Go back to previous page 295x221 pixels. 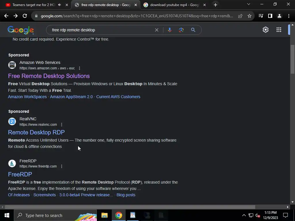pyautogui.click(x=6, y=16)
